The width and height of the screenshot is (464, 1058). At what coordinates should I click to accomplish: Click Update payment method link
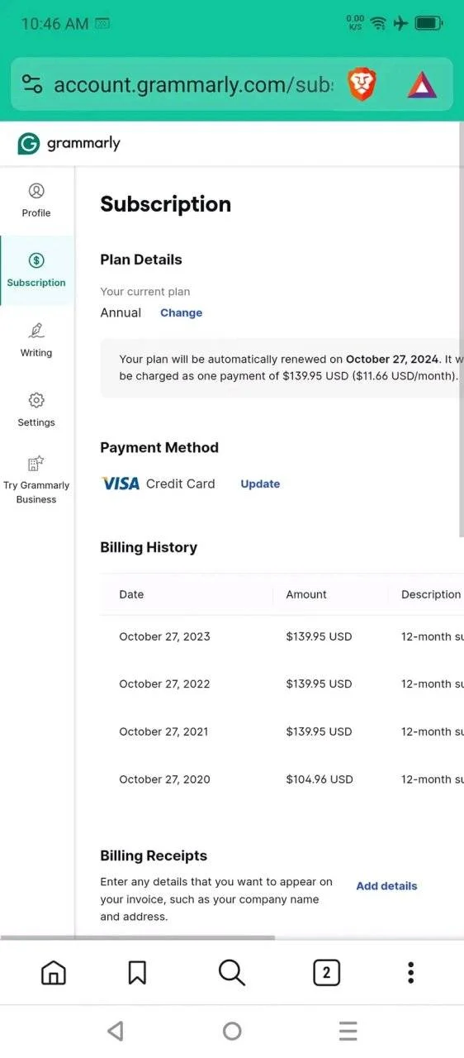pos(260,484)
